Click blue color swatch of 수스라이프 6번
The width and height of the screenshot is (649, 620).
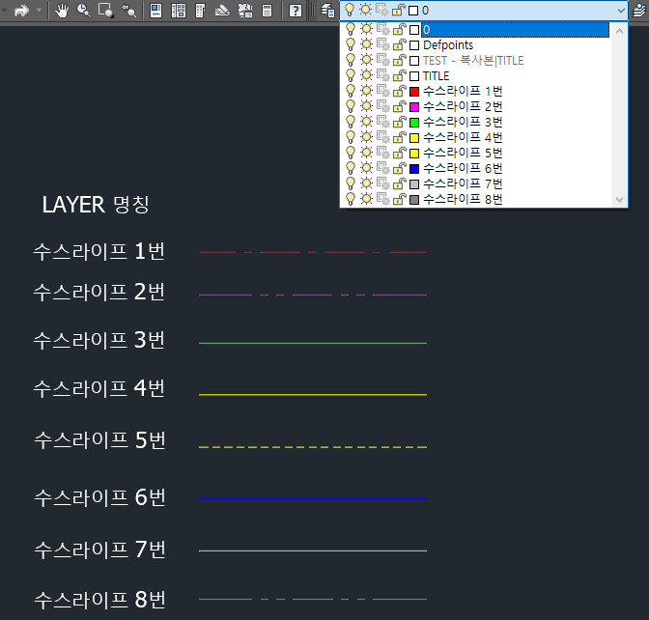click(414, 169)
